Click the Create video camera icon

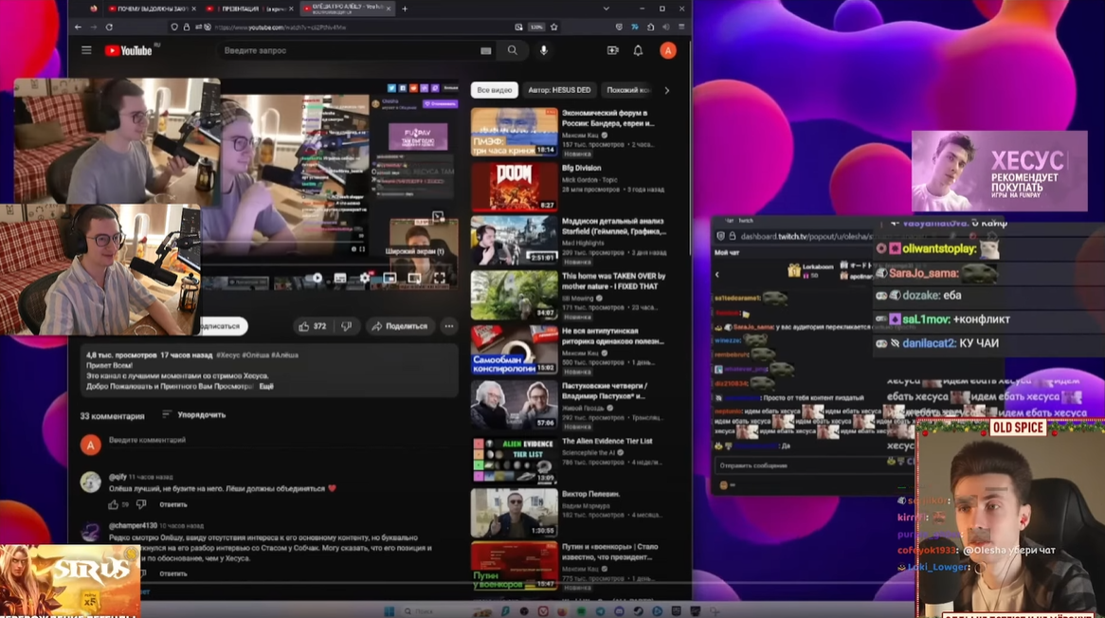click(x=612, y=50)
